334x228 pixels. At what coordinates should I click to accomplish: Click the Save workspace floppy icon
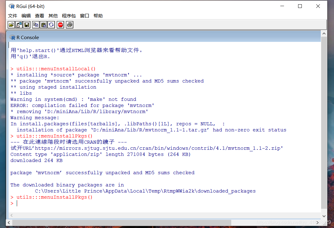[27, 25]
